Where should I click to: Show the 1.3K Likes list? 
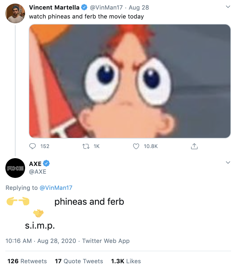click(x=126, y=261)
